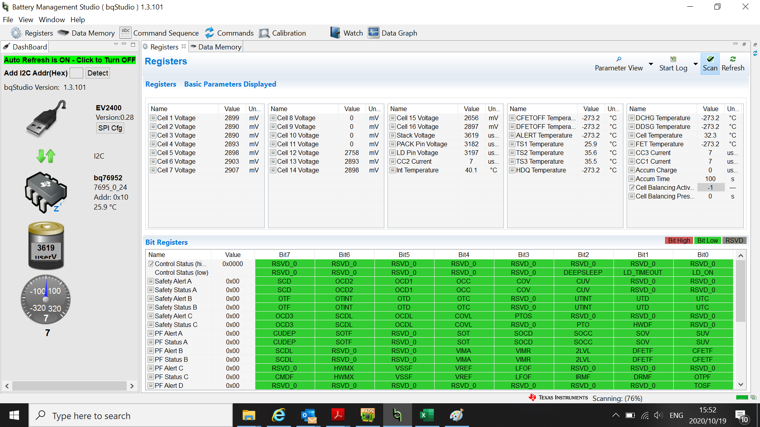The height and width of the screenshot is (427, 760).
Task: Select the DEEPSLEEP bit cell
Action: click(x=583, y=272)
